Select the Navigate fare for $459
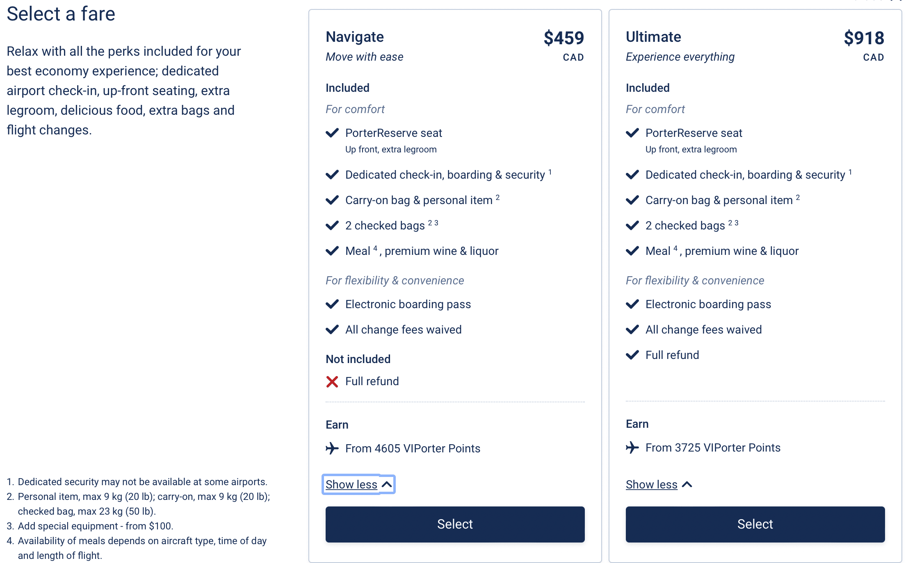Screen dimensions: 908x563 tap(455, 524)
